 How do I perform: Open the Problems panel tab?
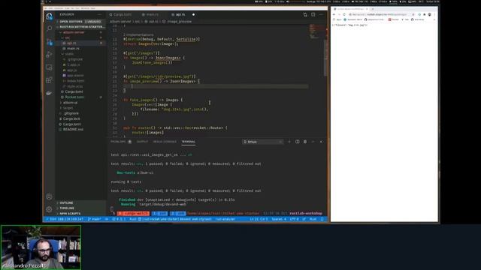pos(118,142)
